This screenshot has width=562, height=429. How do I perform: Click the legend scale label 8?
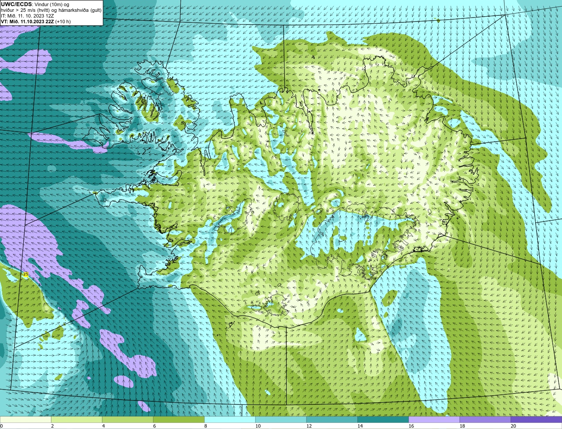pyautogui.click(x=205, y=426)
